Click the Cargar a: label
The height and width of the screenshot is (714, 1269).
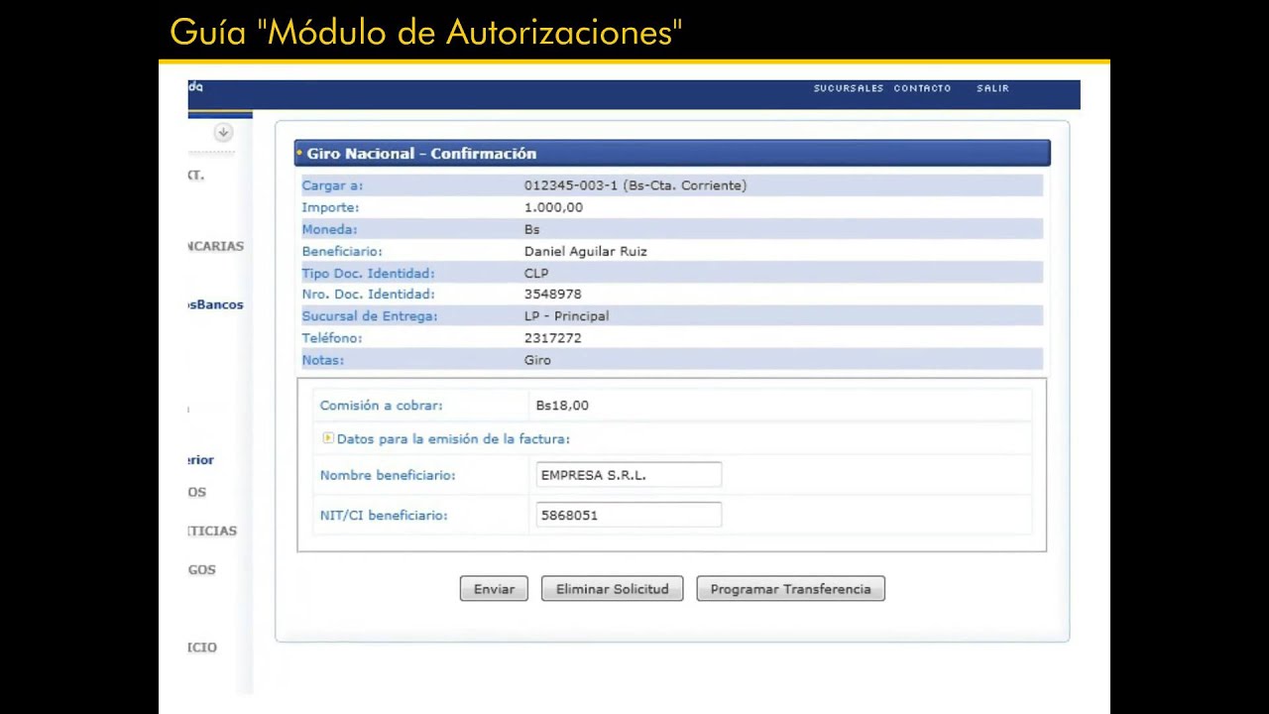coord(332,185)
